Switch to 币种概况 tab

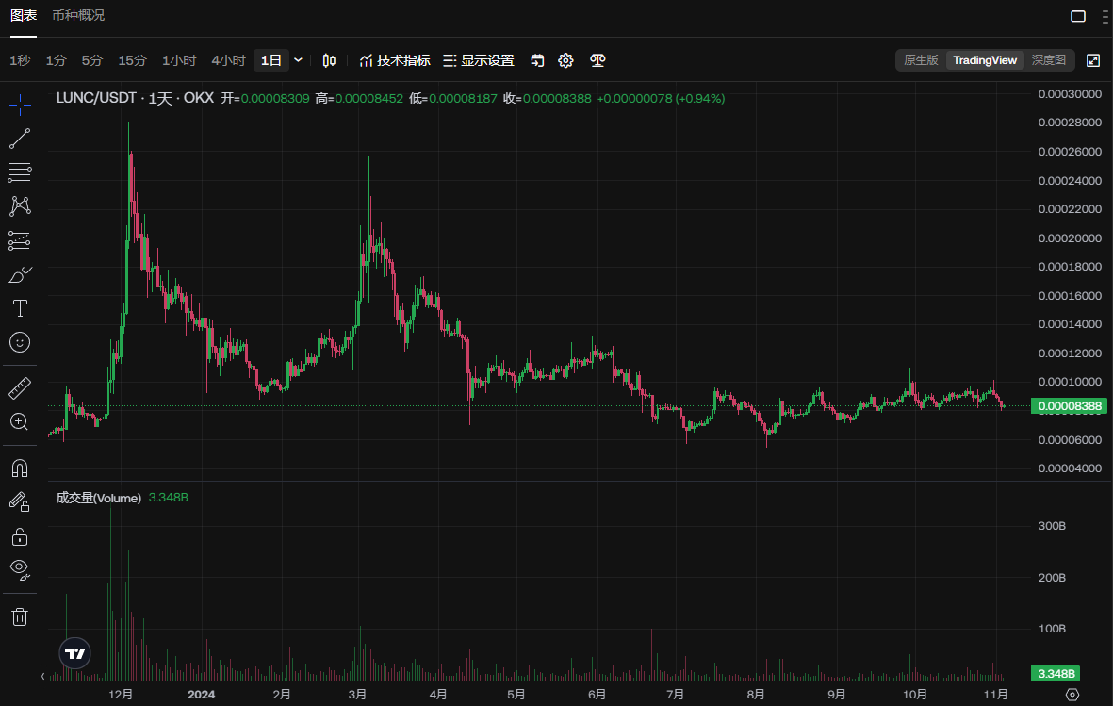[x=78, y=15]
